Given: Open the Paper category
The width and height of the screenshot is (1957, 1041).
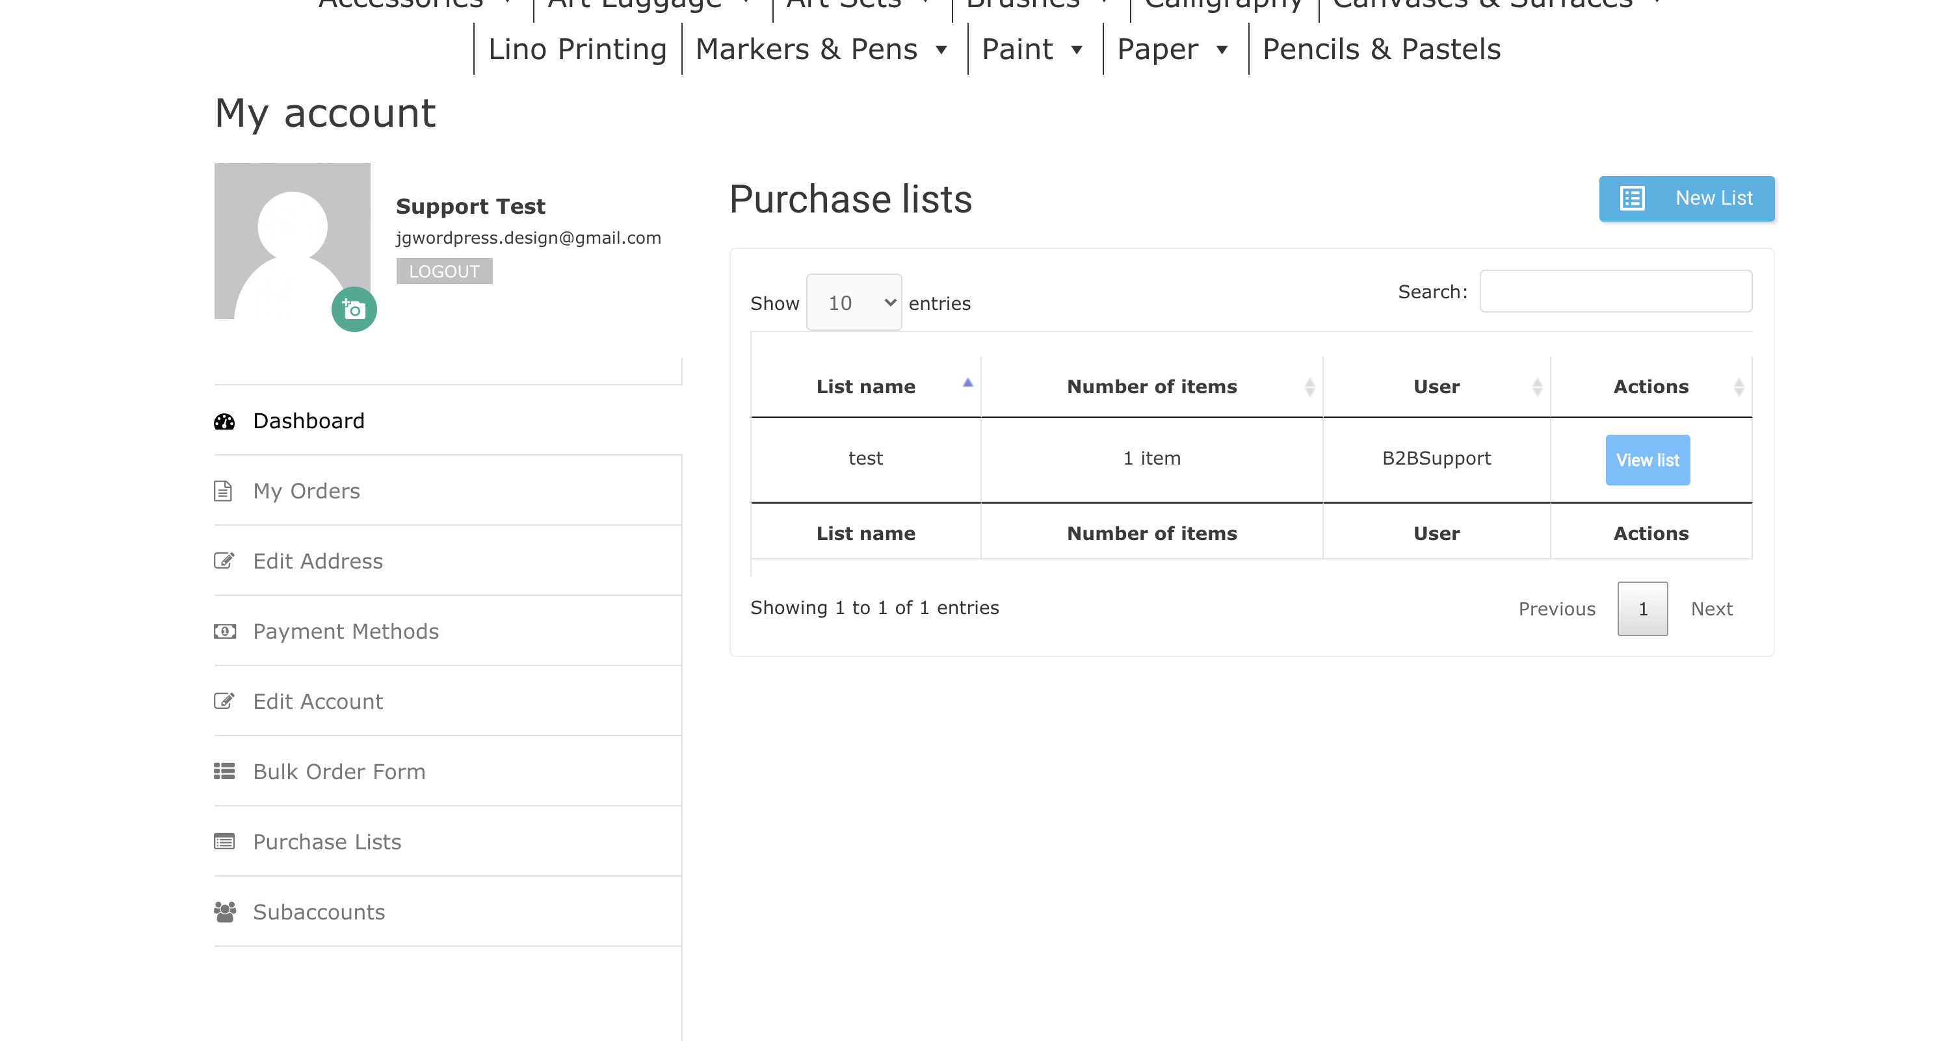Looking at the screenshot, I should coord(1158,49).
